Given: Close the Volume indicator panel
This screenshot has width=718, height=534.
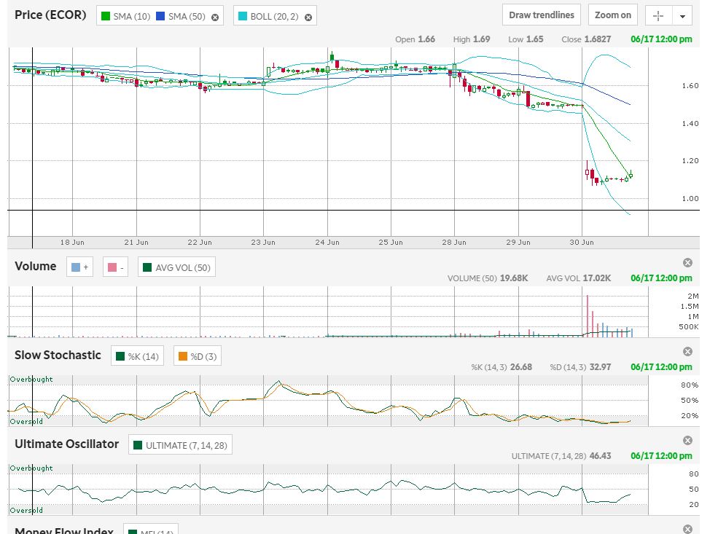Looking at the screenshot, I should point(687,262).
